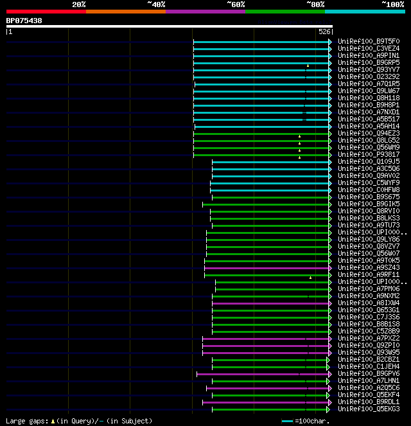Select UniRef100_Q8RVI0 label
This screenshot has height=426, width=411.
(369, 211)
